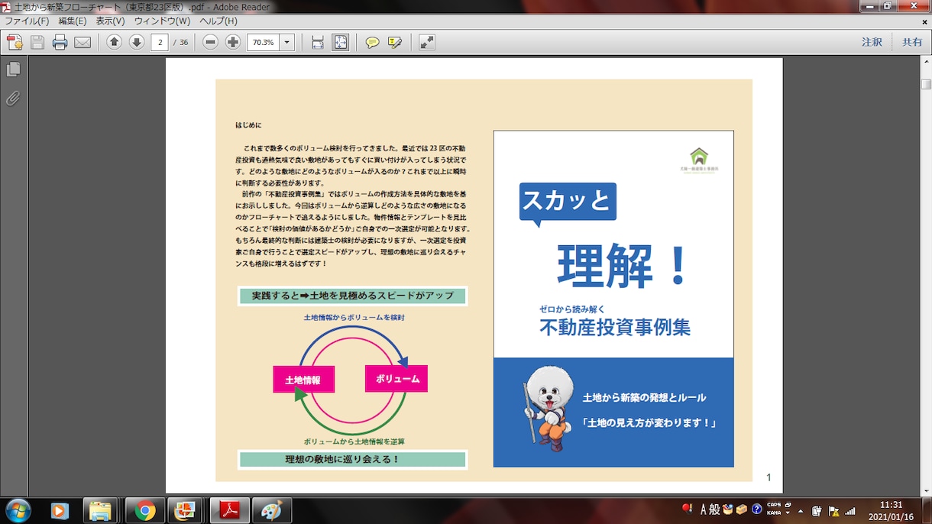Click the Adobe Reader taskbar button
The width and height of the screenshot is (932, 524).
(229, 510)
